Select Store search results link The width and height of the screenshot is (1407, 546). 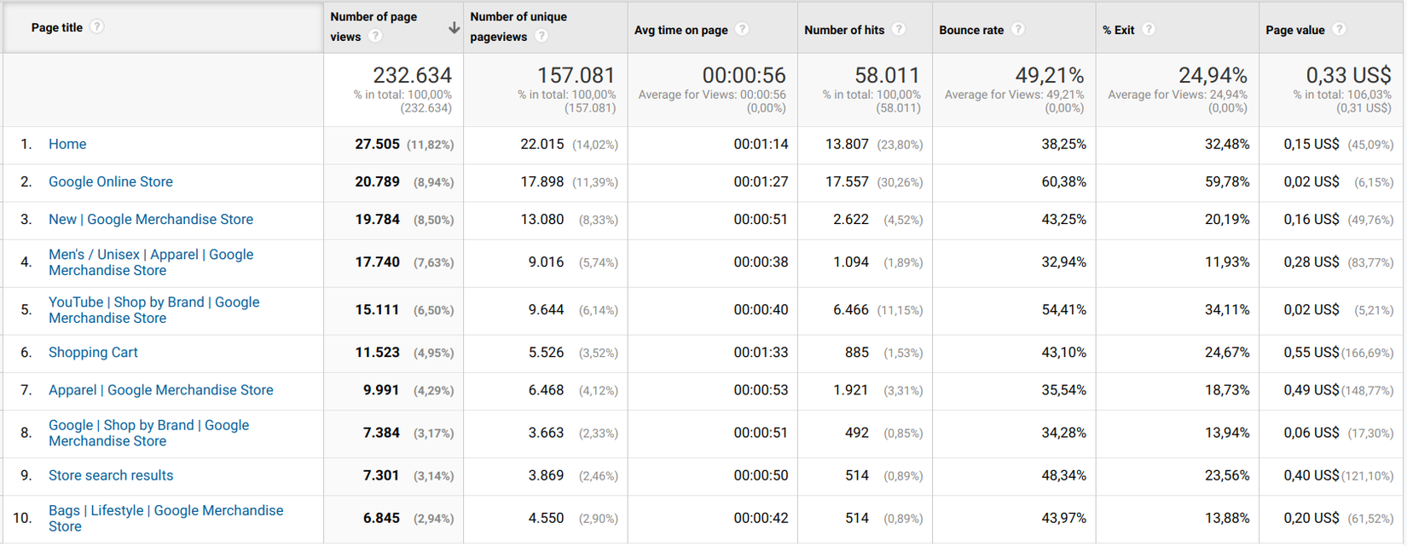(111, 475)
